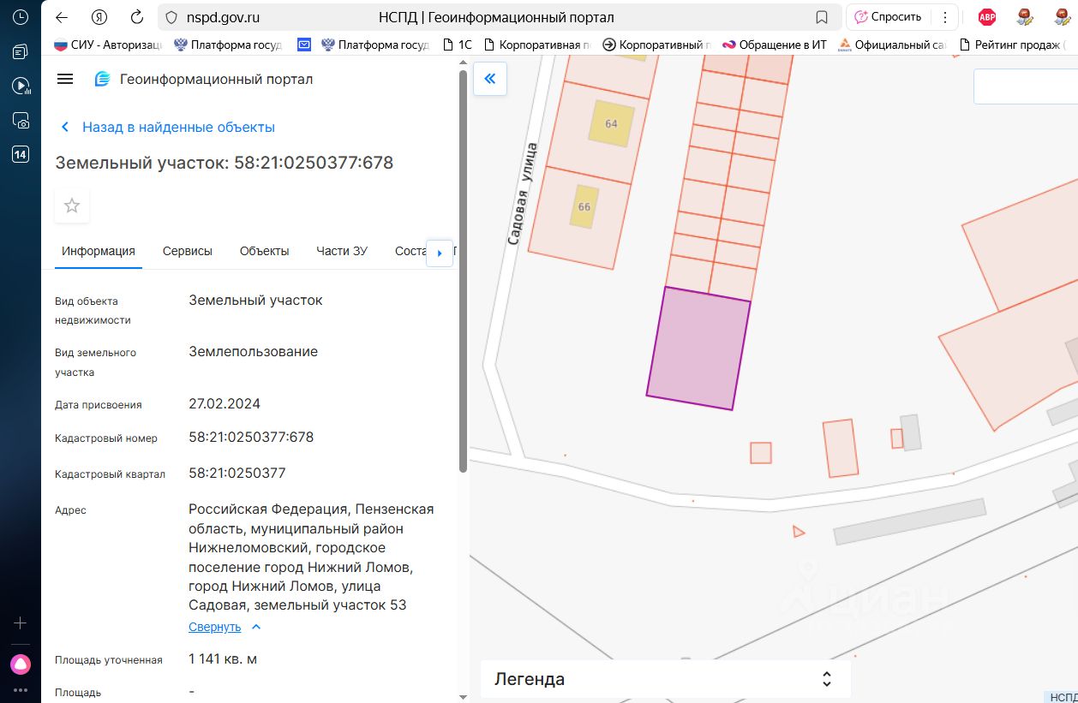Reload the page with refresh icon
This screenshot has width=1078, height=703.
(136, 17)
